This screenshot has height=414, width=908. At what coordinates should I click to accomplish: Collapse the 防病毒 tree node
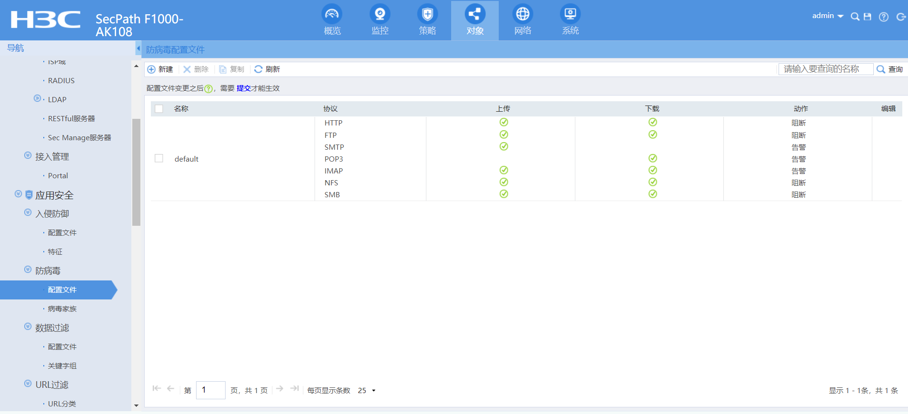(28, 270)
